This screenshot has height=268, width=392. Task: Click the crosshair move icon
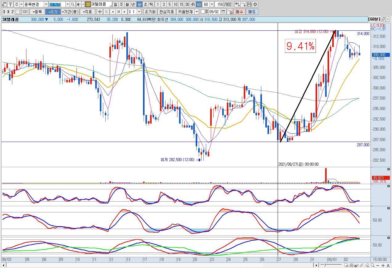[x=100, y=12]
